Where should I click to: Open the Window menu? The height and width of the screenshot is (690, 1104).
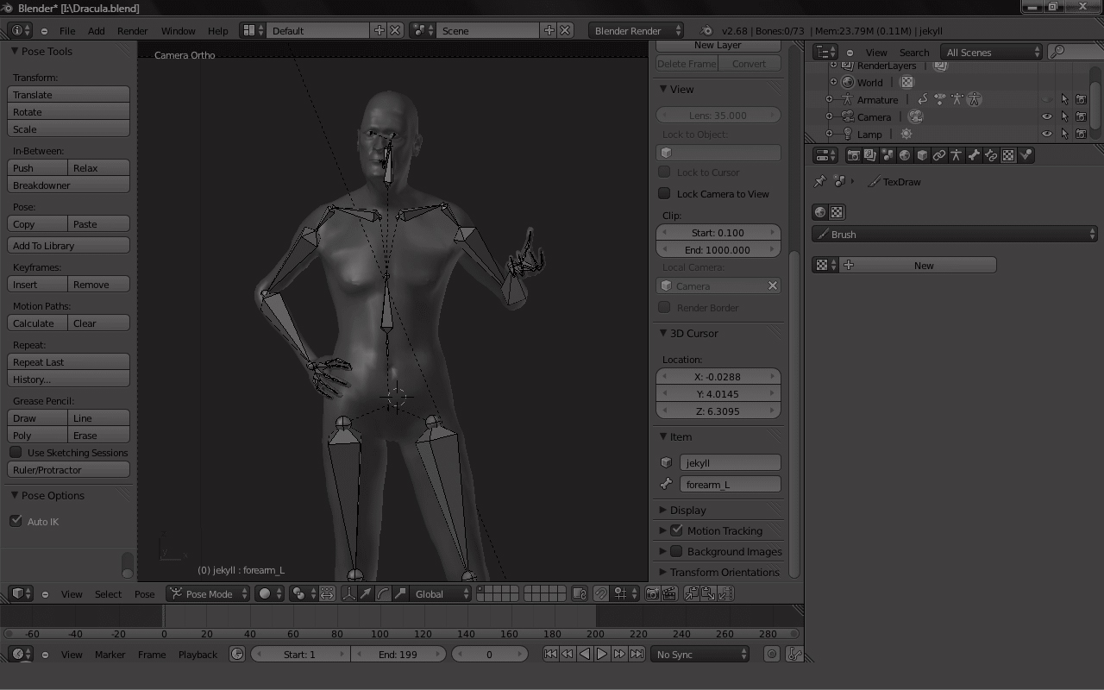click(x=178, y=31)
